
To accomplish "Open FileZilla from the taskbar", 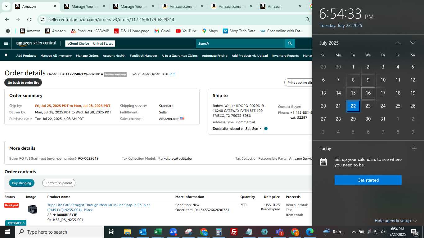I will click(x=234, y=232).
